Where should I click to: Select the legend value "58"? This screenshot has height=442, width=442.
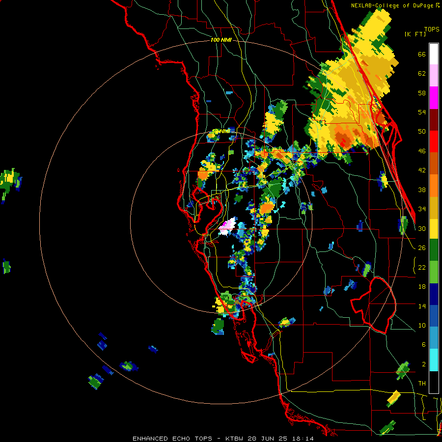click(x=422, y=93)
